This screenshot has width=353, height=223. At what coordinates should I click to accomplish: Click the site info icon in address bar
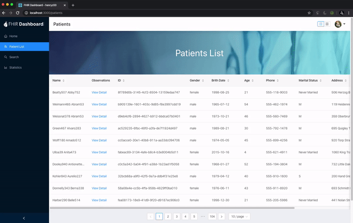click(x=26, y=13)
